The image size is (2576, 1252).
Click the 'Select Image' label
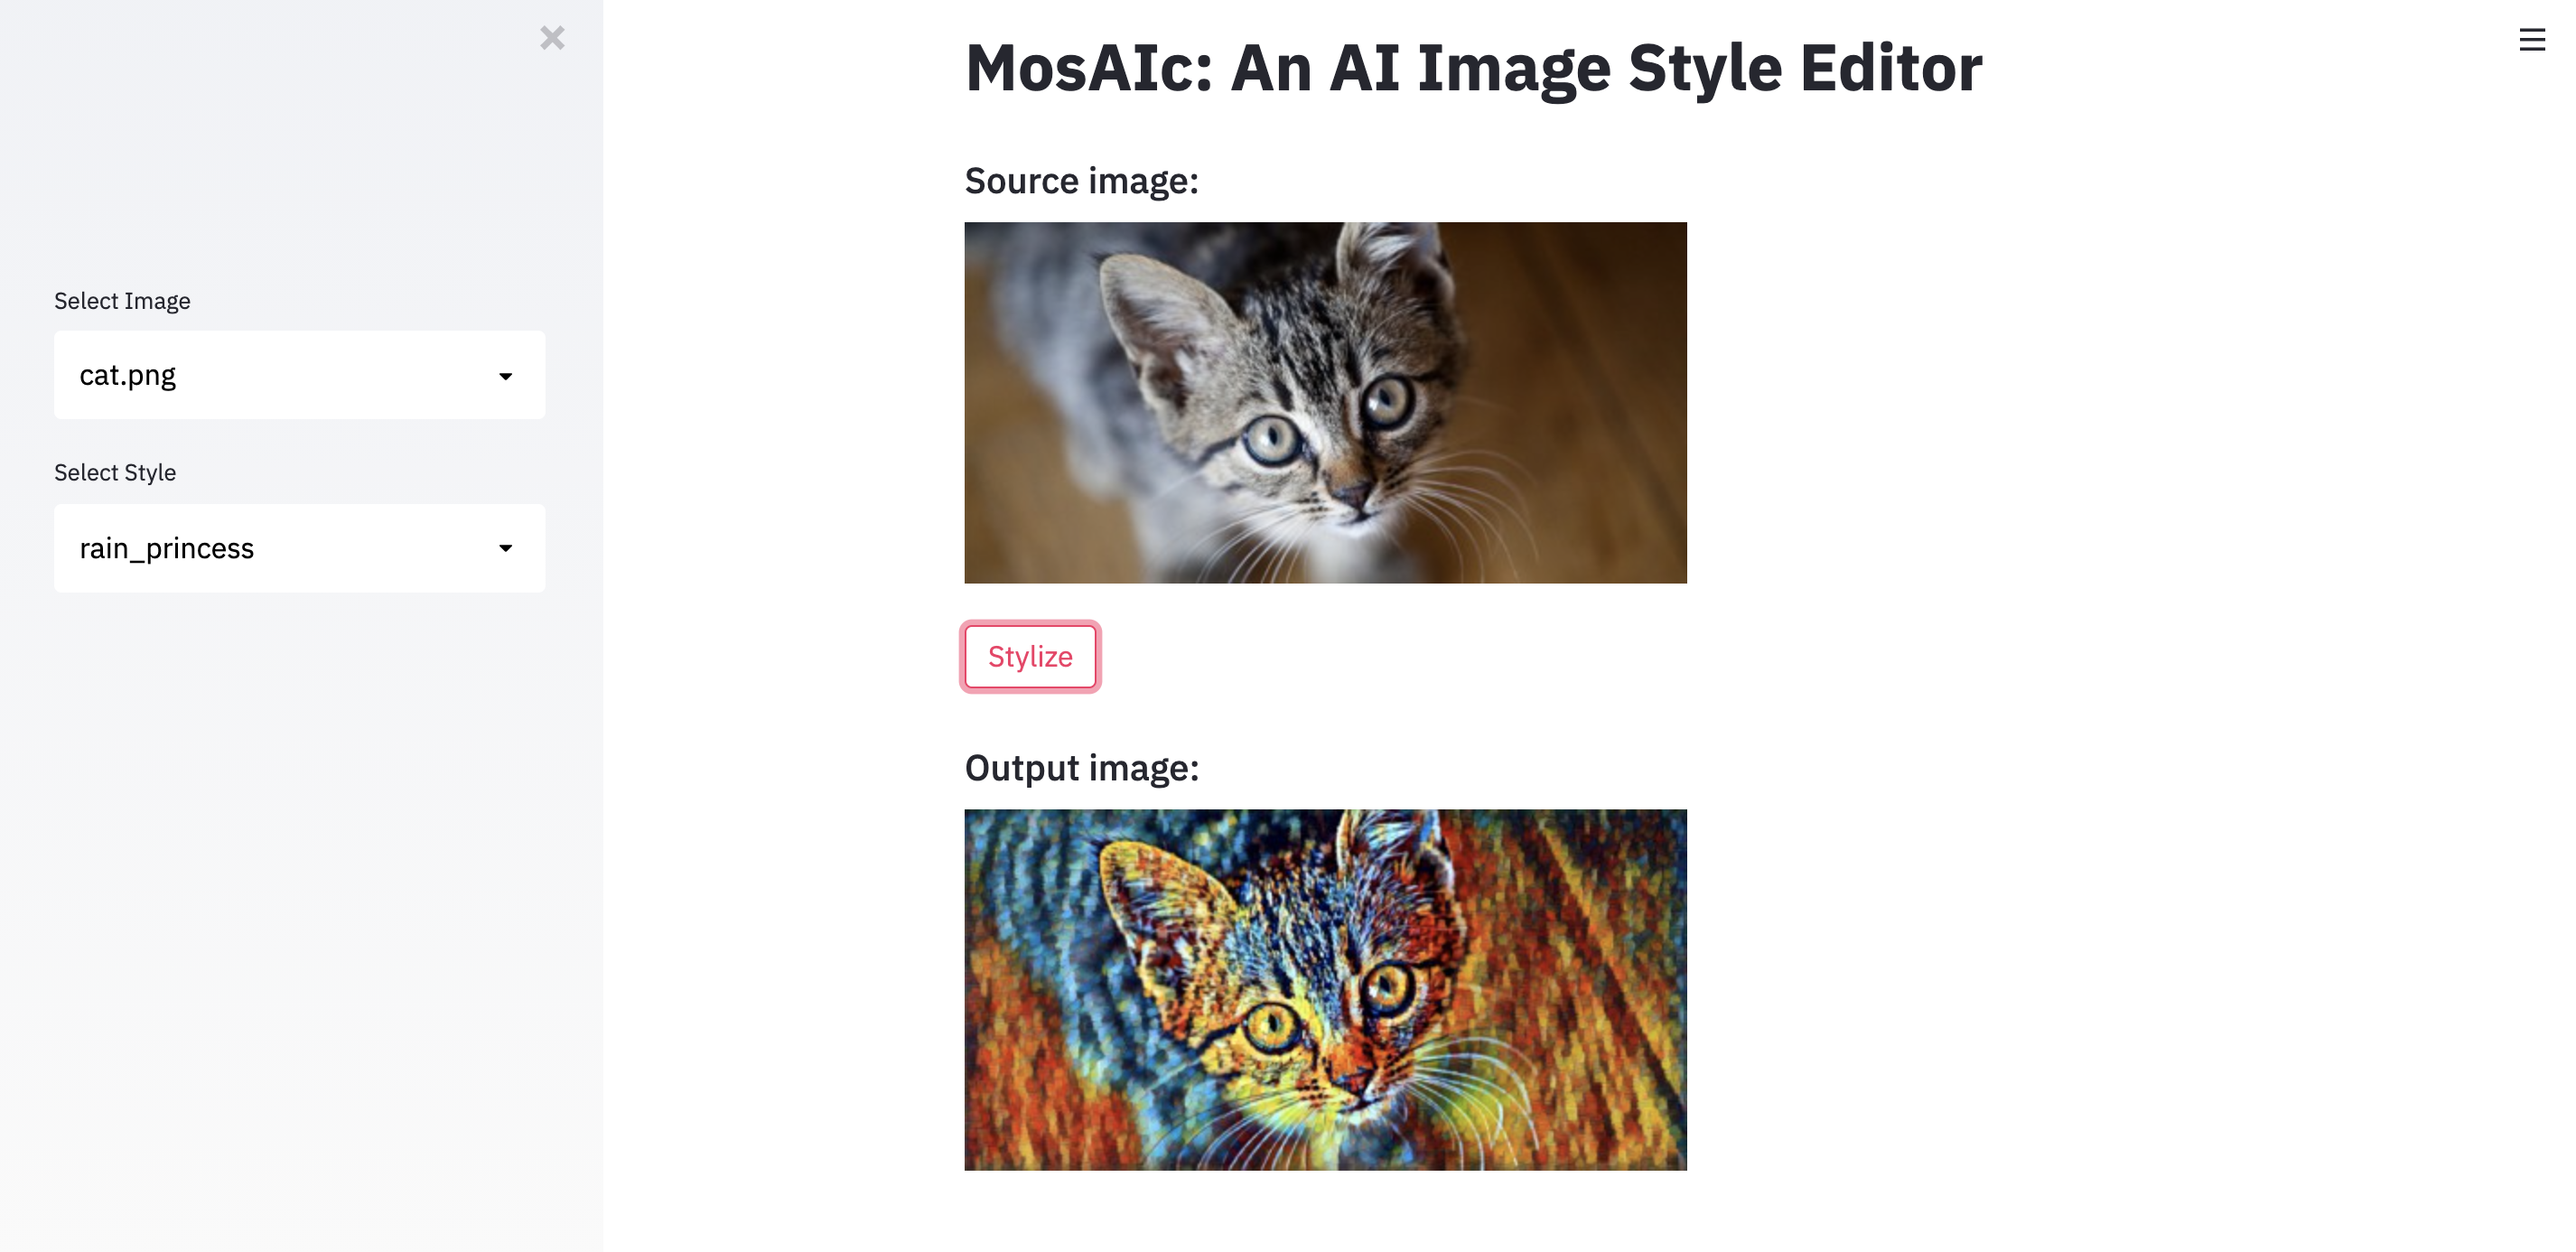(x=122, y=301)
